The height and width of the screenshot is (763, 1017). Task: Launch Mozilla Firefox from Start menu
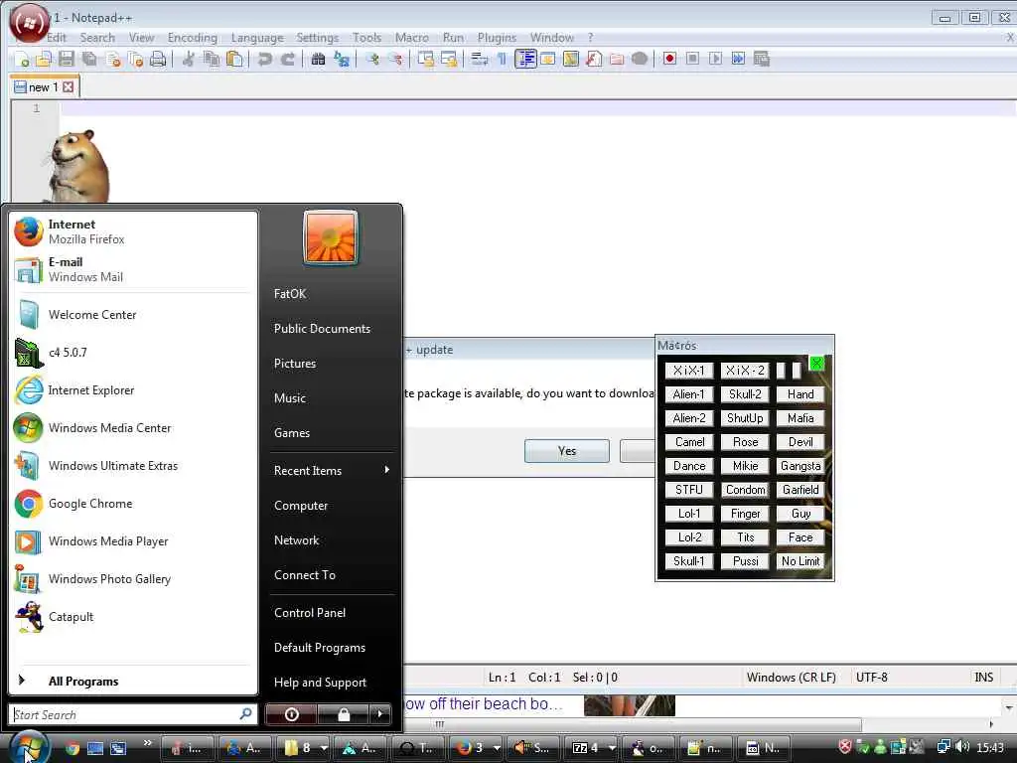click(x=133, y=231)
